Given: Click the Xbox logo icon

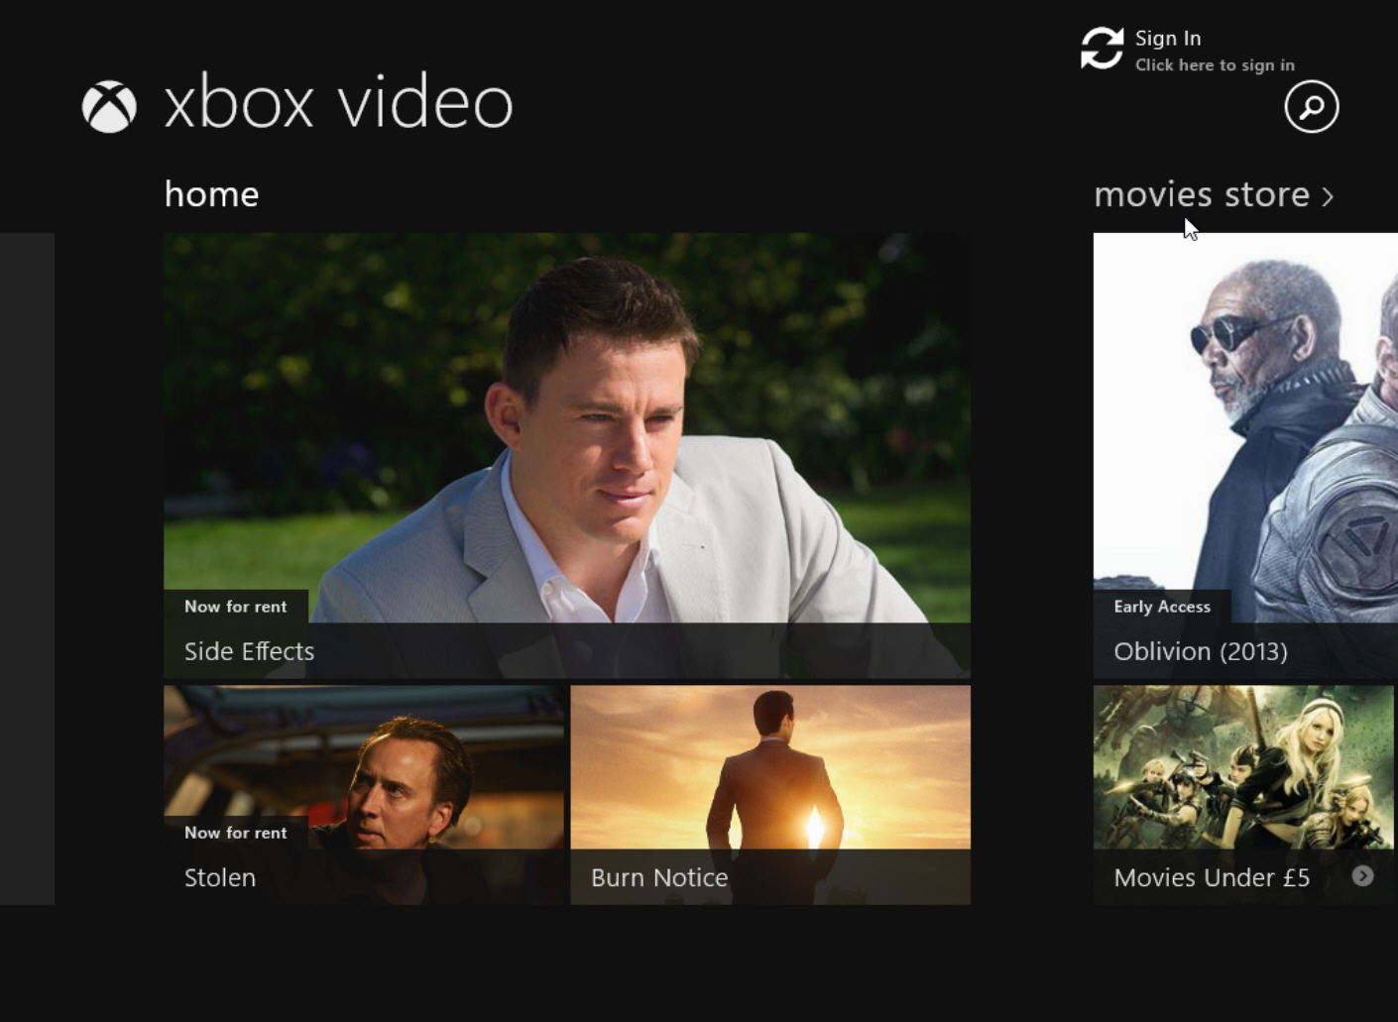Looking at the screenshot, I should pos(109,106).
